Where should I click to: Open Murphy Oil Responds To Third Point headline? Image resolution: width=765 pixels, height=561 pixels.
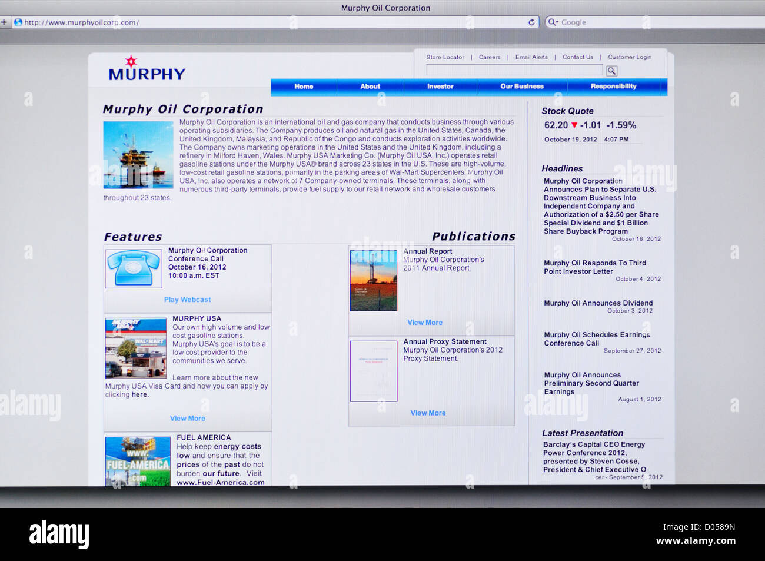pyautogui.click(x=595, y=267)
